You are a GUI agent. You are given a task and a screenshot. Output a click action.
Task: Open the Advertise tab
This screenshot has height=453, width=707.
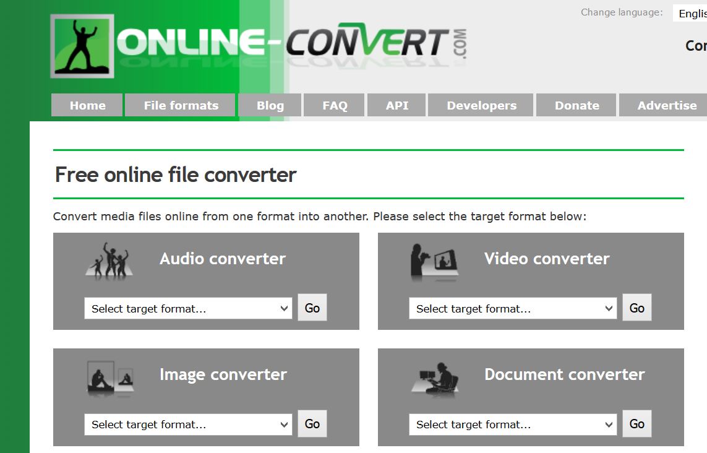pos(663,105)
